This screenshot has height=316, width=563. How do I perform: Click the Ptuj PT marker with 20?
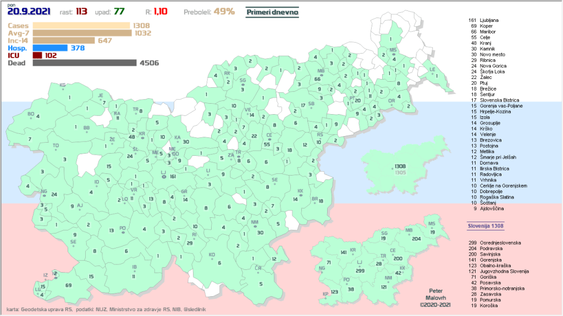coord(352,100)
